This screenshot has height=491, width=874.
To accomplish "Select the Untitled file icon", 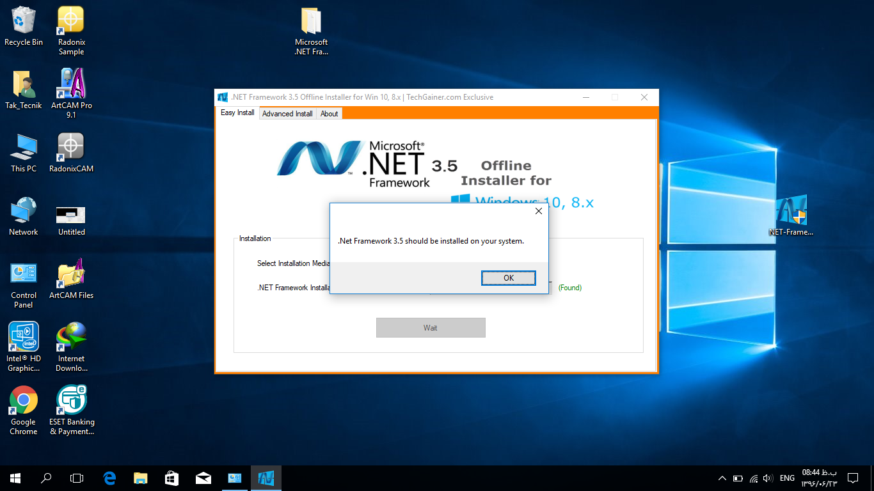I will (x=71, y=221).
